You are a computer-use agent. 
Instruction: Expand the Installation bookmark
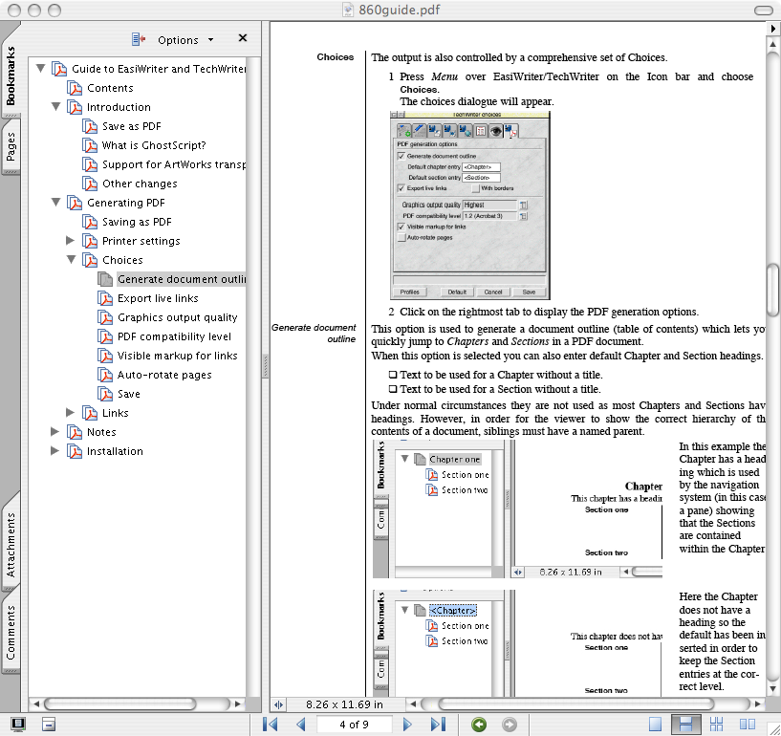click(x=55, y=451)
